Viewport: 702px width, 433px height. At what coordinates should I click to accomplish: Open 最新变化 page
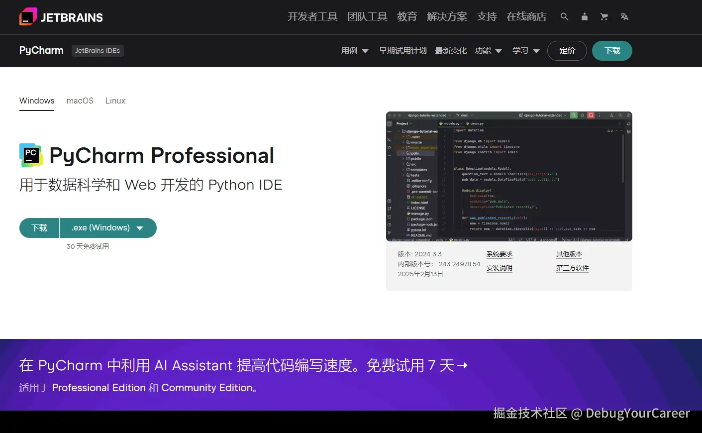451,50
